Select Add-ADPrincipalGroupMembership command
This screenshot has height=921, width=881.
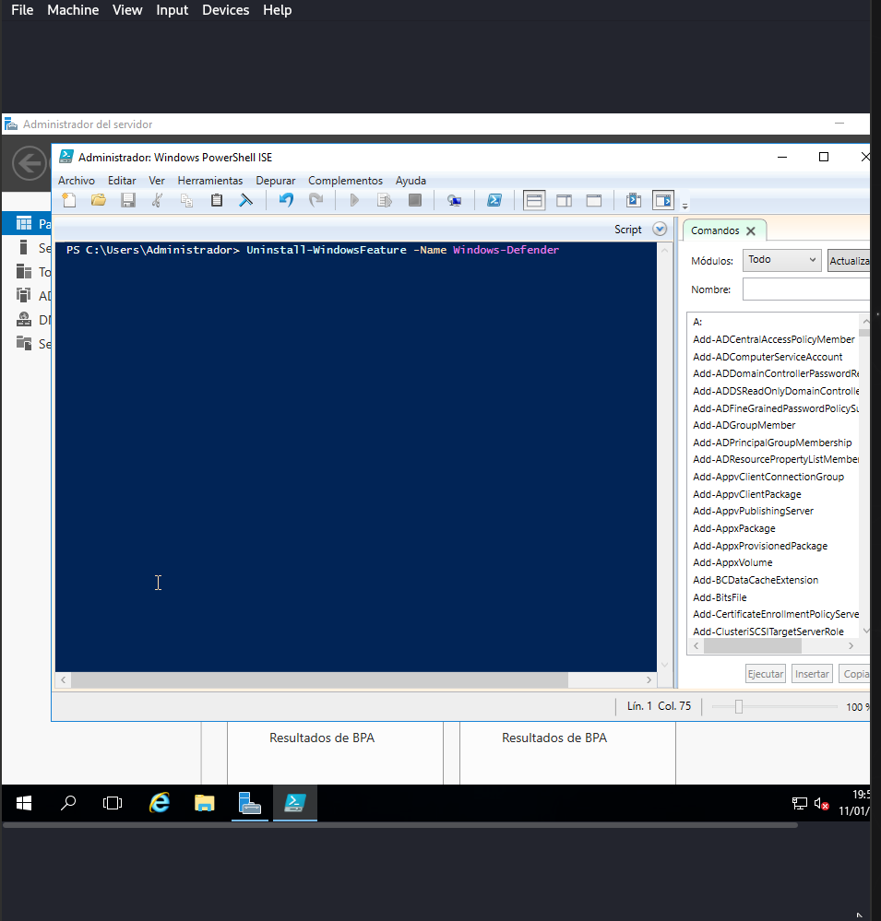coord(772,443)
